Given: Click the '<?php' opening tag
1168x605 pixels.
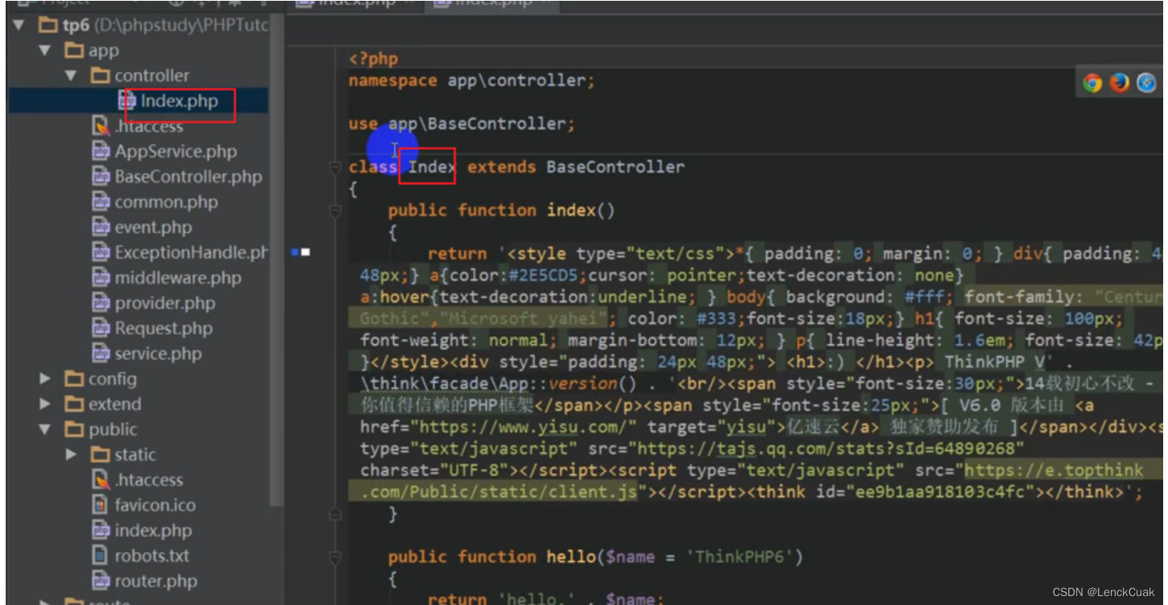Looking at the screenshot, I should click(373, 59).
